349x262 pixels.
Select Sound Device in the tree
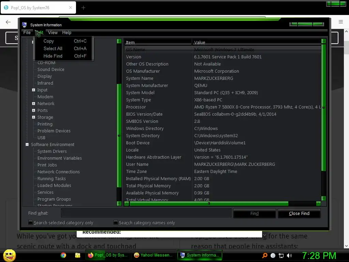point(51,69)
